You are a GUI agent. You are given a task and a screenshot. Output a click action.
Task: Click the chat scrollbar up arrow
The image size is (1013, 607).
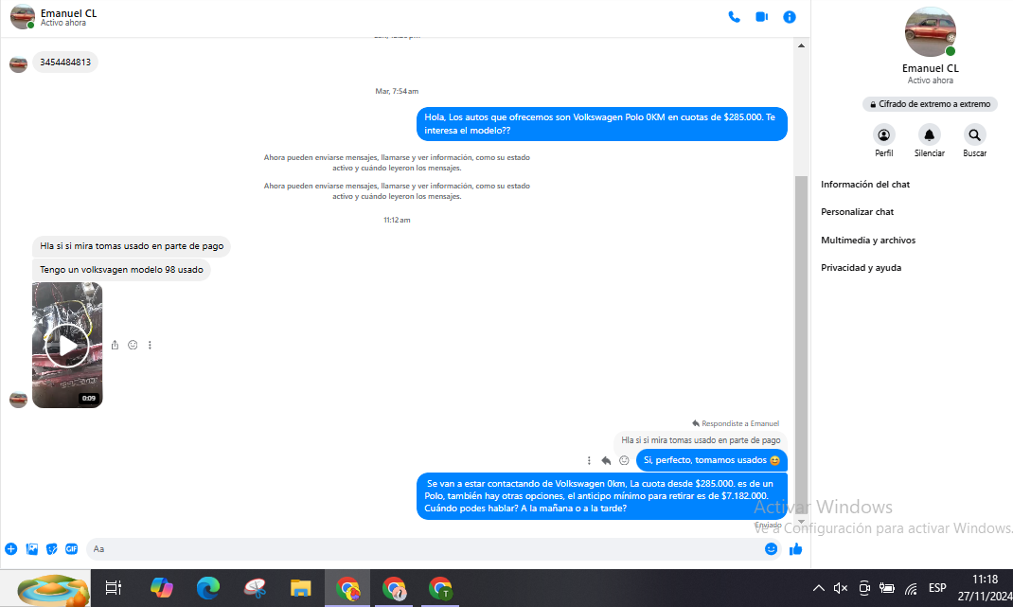(x=801, y=45)
